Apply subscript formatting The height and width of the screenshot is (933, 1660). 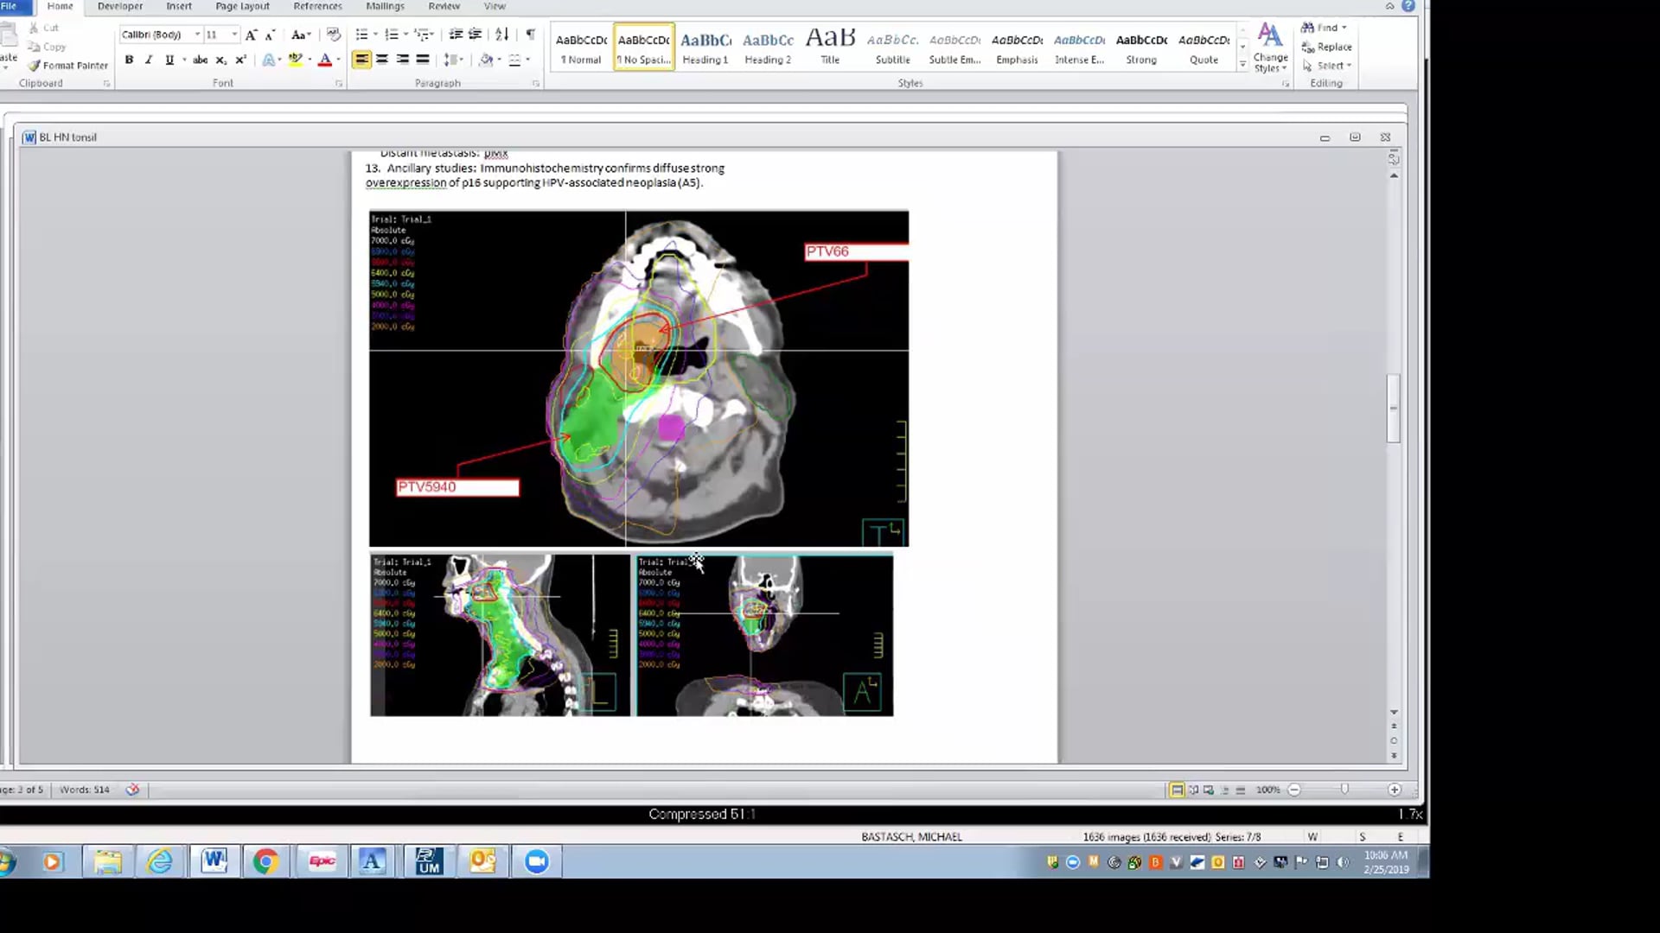[220, 60]
